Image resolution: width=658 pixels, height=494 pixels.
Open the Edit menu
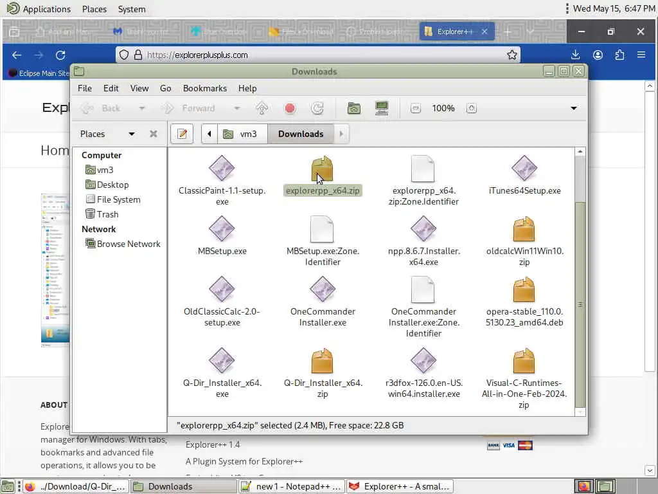111,88
